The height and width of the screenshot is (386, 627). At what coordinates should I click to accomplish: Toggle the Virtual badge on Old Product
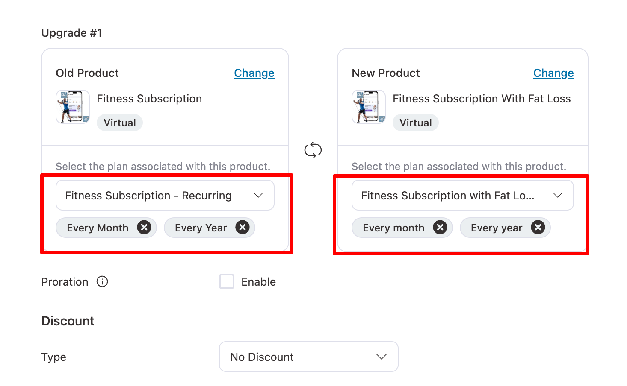pyautogui.click(x=119, y=123)
